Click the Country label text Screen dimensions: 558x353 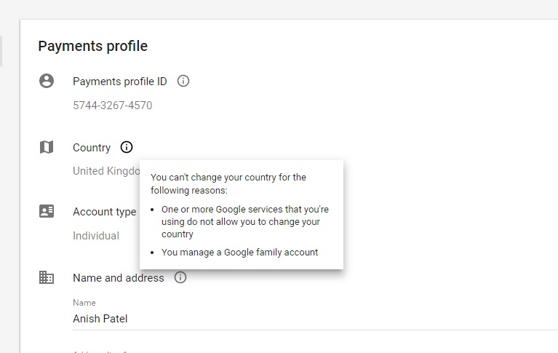tap(92, 148)
